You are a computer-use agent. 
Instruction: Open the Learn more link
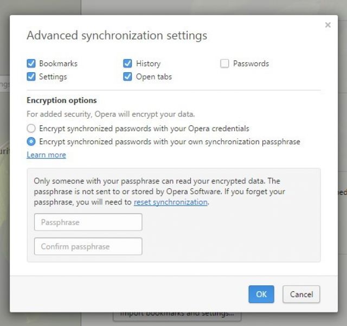click(x=46, y=155)
